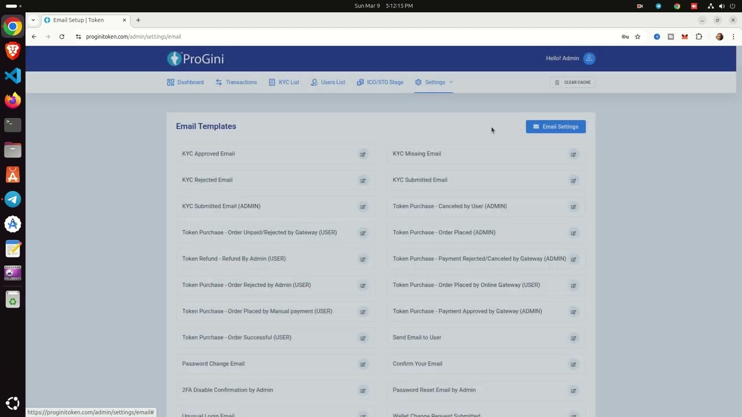The width and height of the screenshot is (742, 417).
Task: Open the Dashboard menu
Action: [185, 82]
